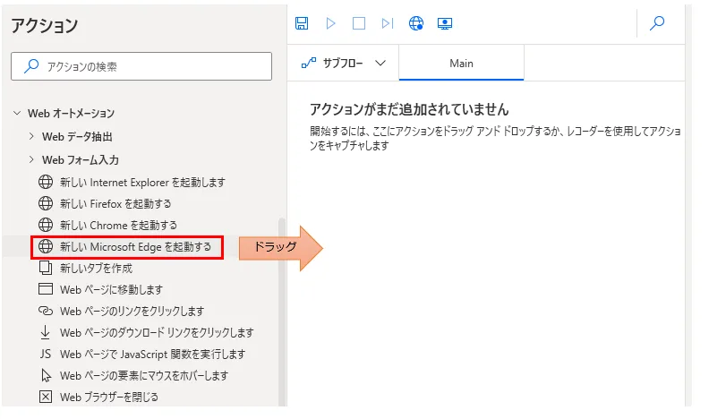The width and height of the screenshot is (709, 419).
Task: Click the 新しいタブを作成 page icon
Action: (46, 268)
